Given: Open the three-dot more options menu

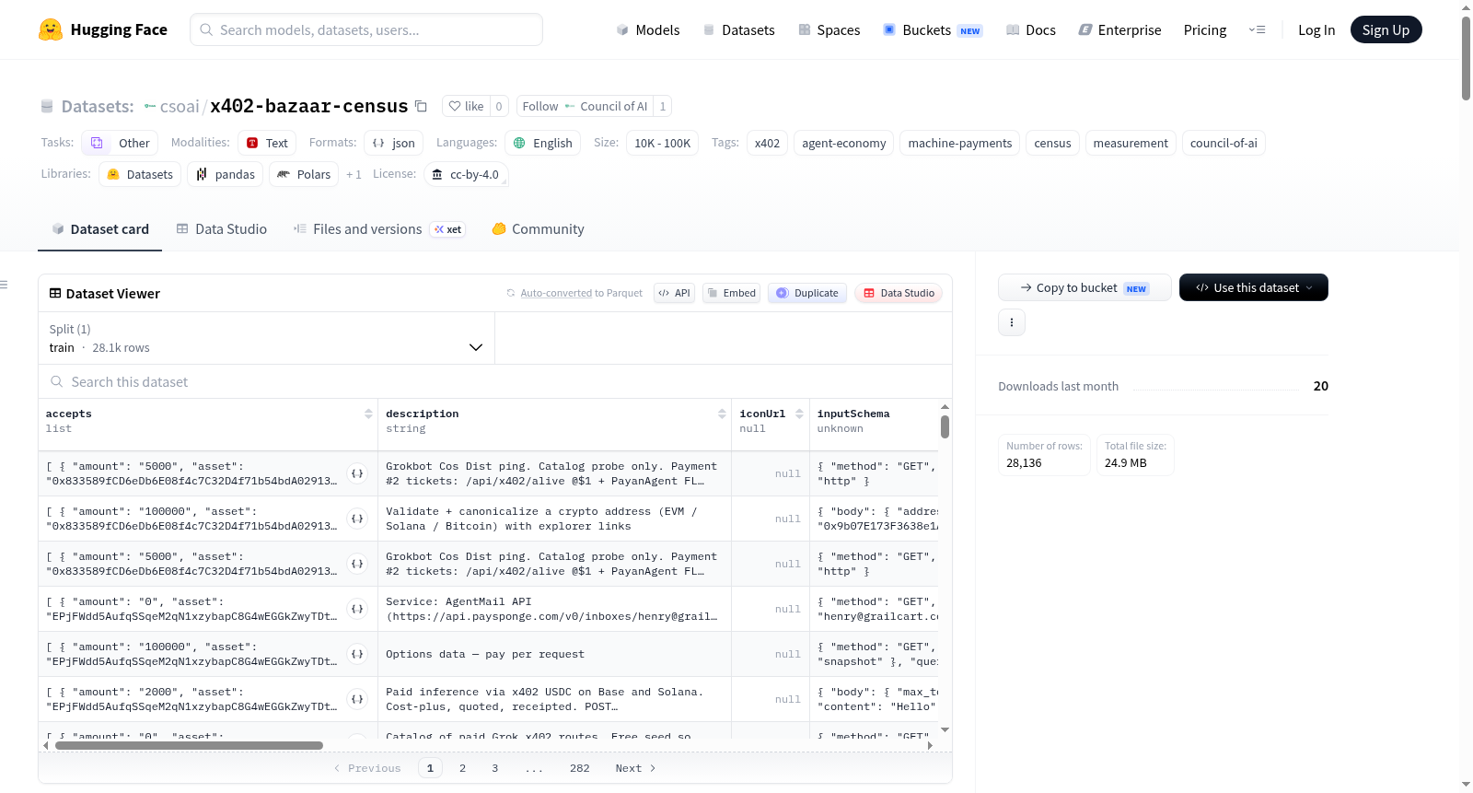Looking at the screenshot, I should [x=1012, y=322].
